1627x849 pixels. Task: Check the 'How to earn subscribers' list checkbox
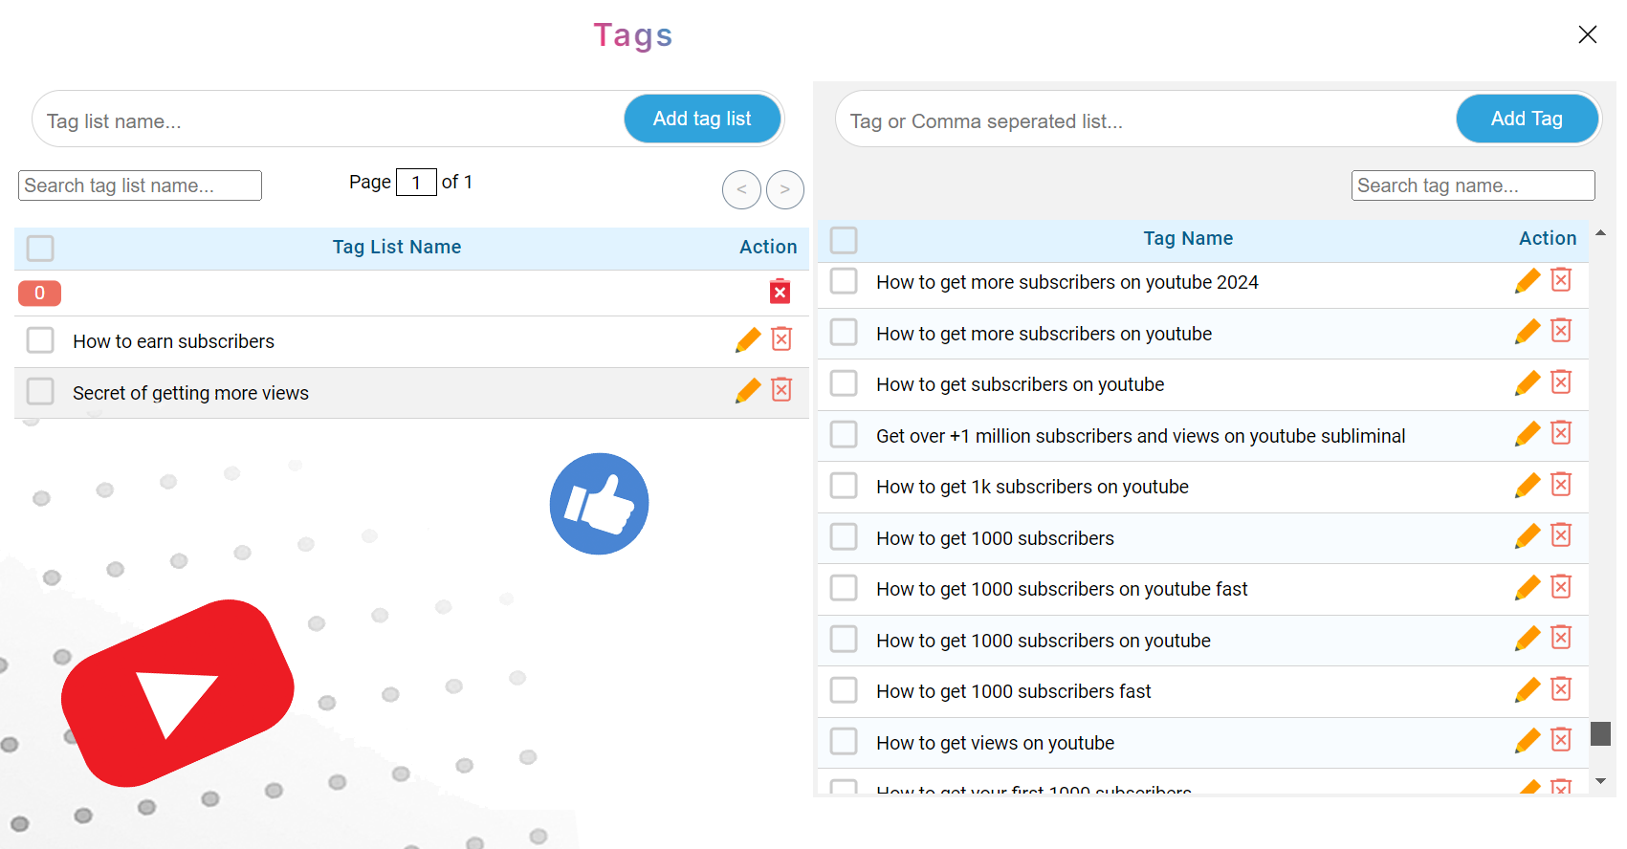(x=40, y=340)
